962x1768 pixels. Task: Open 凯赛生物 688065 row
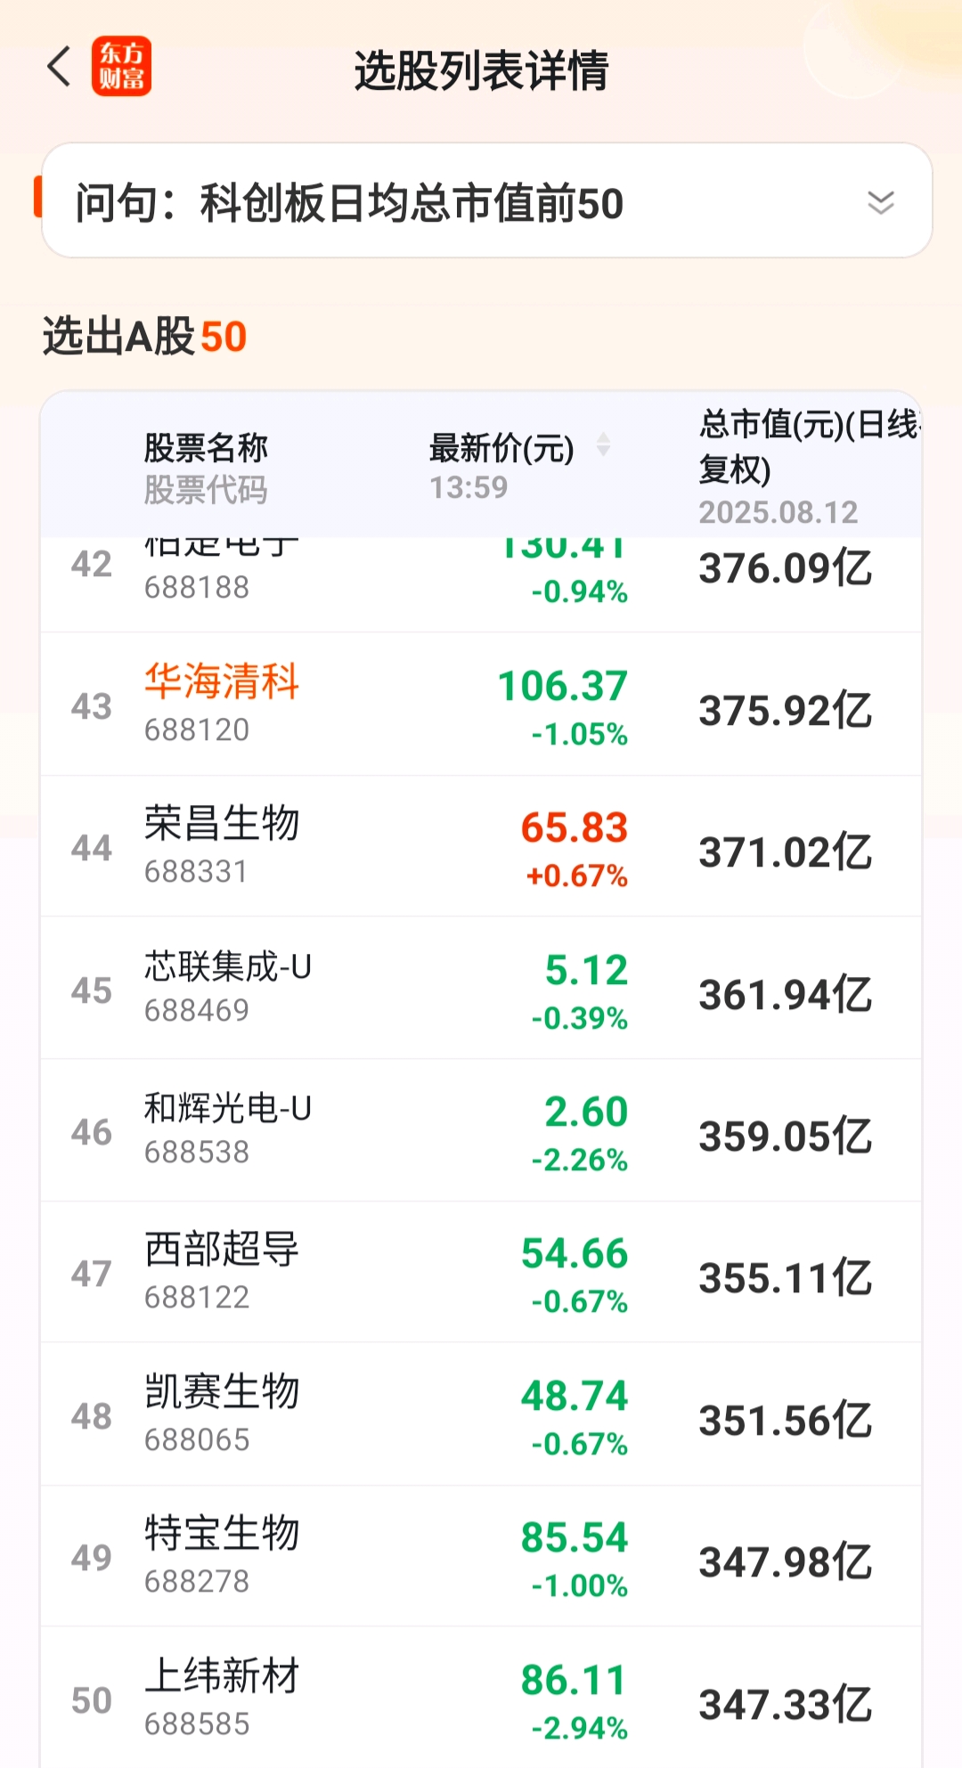(x=481, y=1414)
